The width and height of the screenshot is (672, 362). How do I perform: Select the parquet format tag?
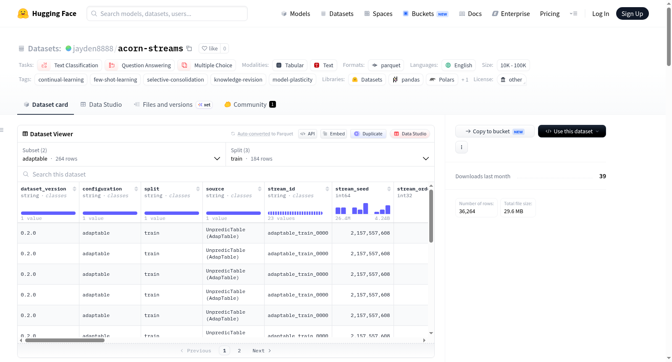tap(386, 65)
